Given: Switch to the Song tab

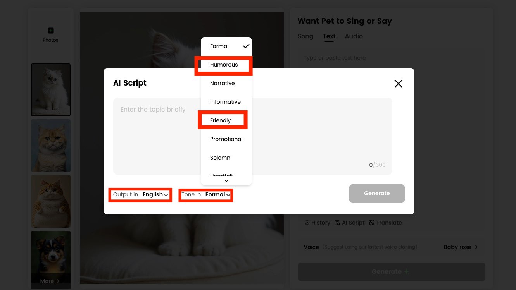Looking at the screenshot, I should point(305,36).
